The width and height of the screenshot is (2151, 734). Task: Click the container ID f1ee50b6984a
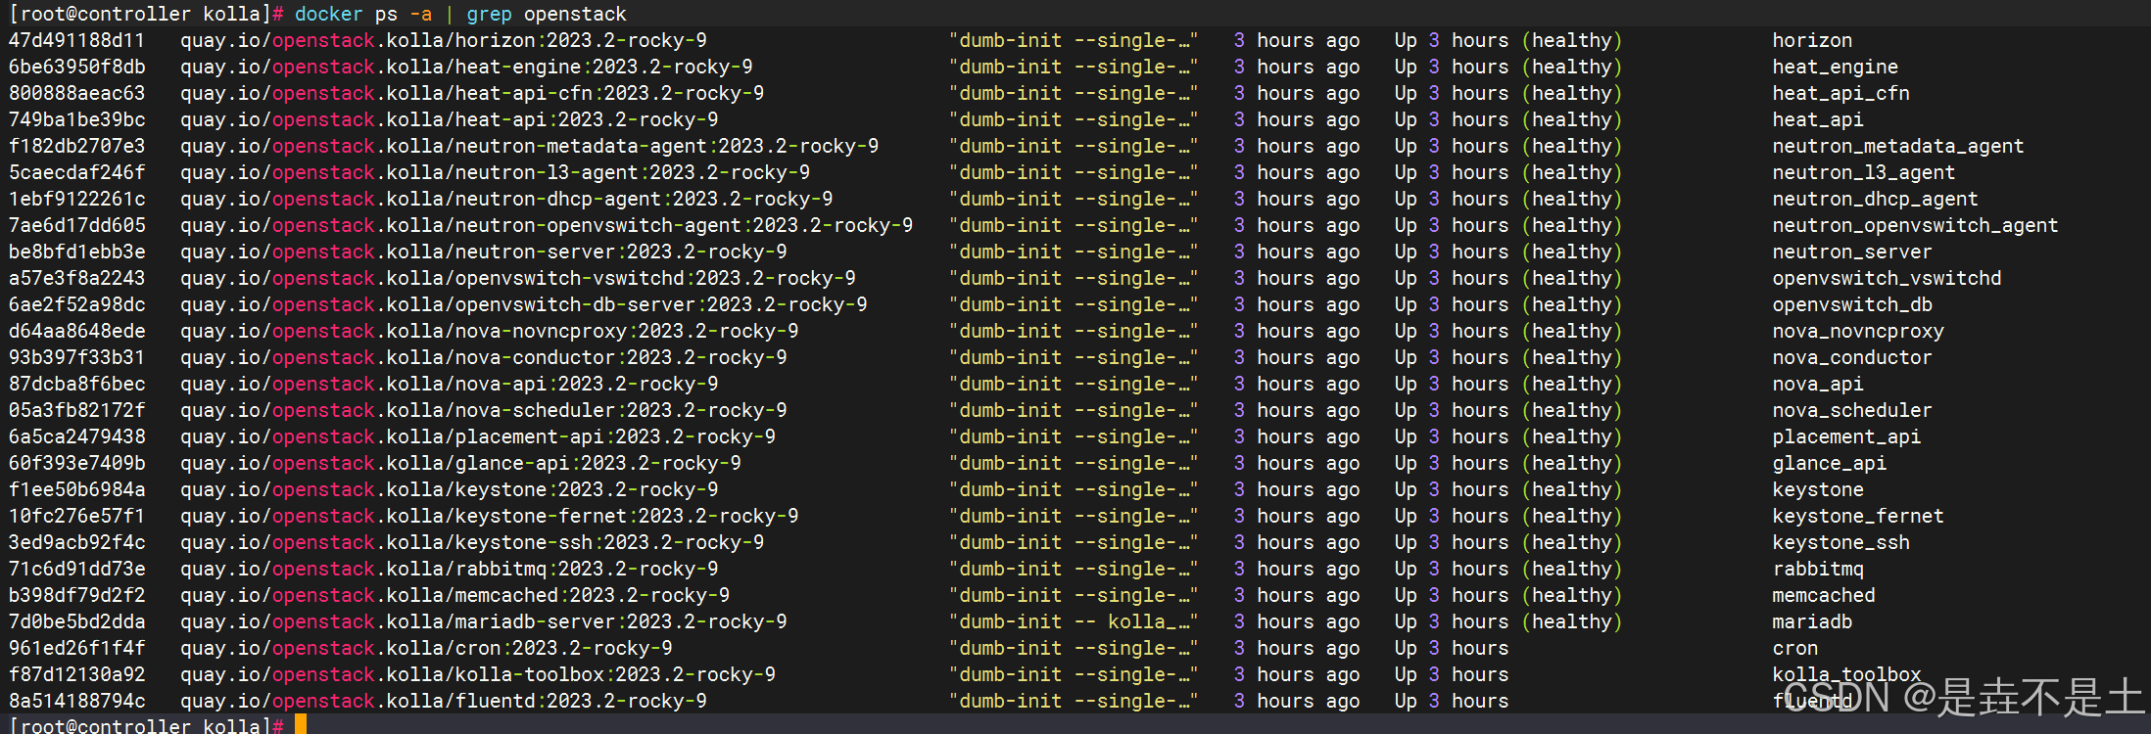(76, 489)
